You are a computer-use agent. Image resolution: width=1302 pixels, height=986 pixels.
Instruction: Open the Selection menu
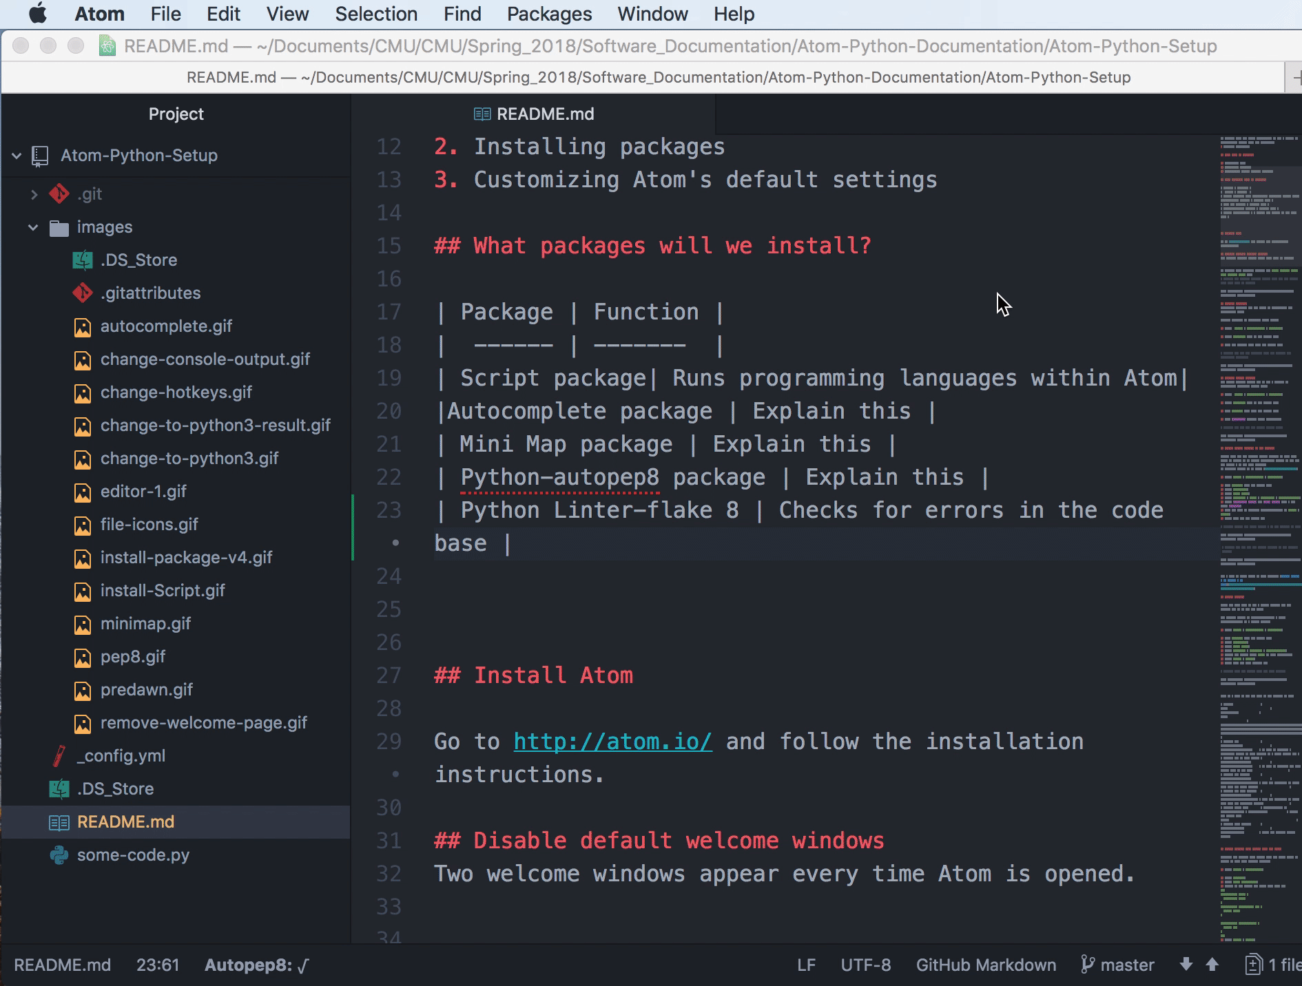tap(376, 14)
